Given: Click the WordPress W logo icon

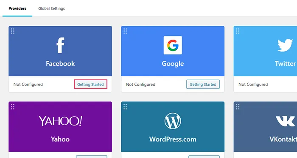Looking at the screenshot, I should click(x=173, y=121).
